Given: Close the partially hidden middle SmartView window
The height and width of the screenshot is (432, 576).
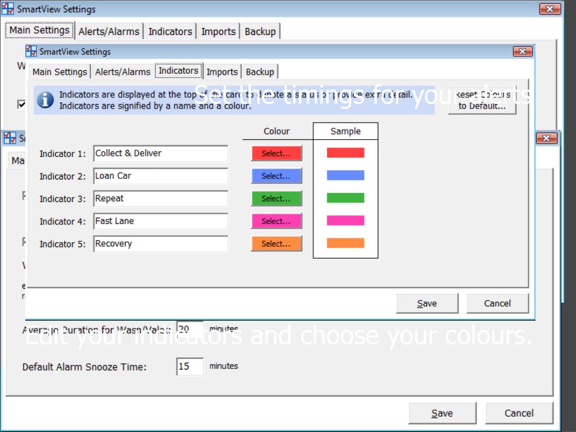Looking at the screenshot, I should pyautogui.click(x=547, y=138).
